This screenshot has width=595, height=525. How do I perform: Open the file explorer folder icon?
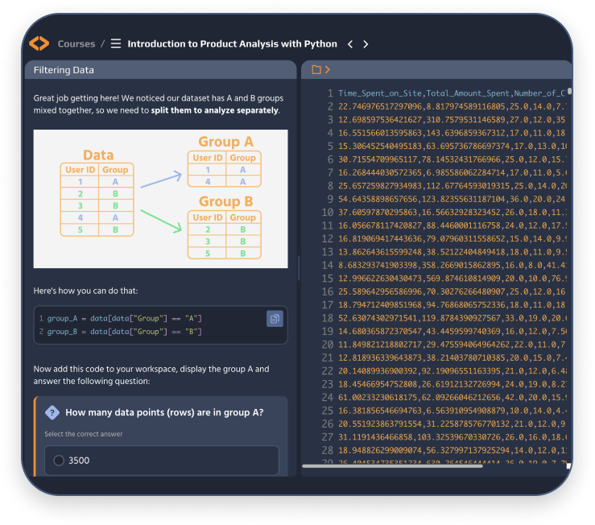(x=316, y=70)
